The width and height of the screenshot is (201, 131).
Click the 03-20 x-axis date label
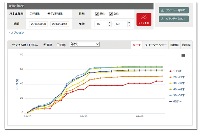coord(28,116)
